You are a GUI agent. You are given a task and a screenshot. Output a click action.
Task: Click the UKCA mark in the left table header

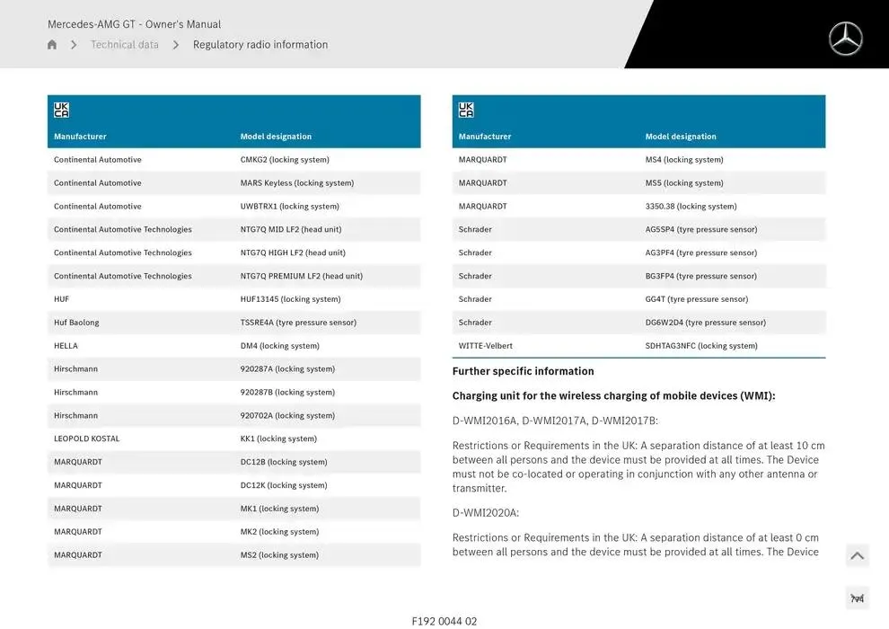(61, 111)
